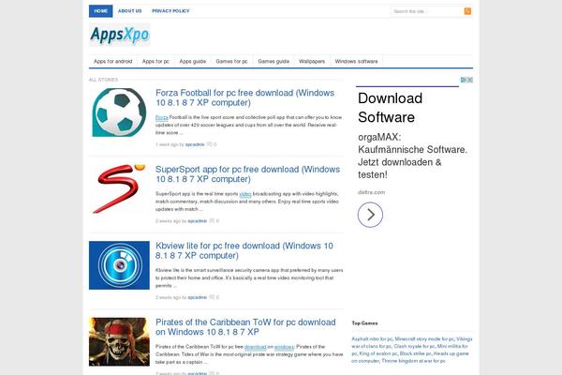
Task: Open Pirates of the Caribbean ToW article title
Action: point(245,327)
